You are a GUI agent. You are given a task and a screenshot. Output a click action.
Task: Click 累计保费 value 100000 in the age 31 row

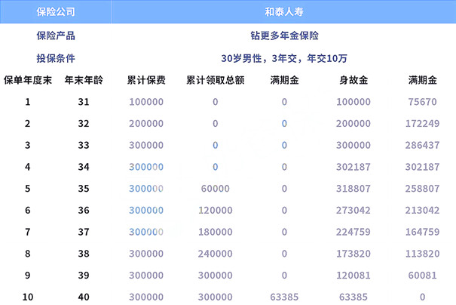146,102
